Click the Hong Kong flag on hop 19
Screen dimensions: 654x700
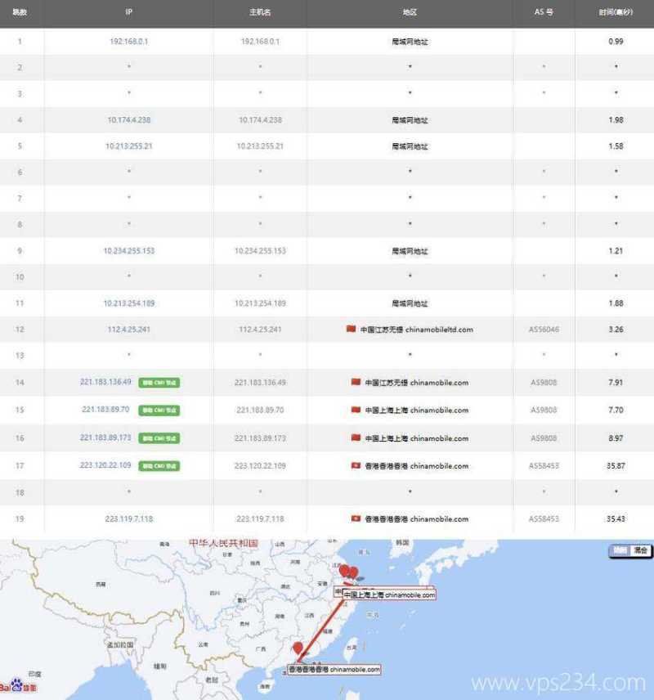tap(357, 518)
